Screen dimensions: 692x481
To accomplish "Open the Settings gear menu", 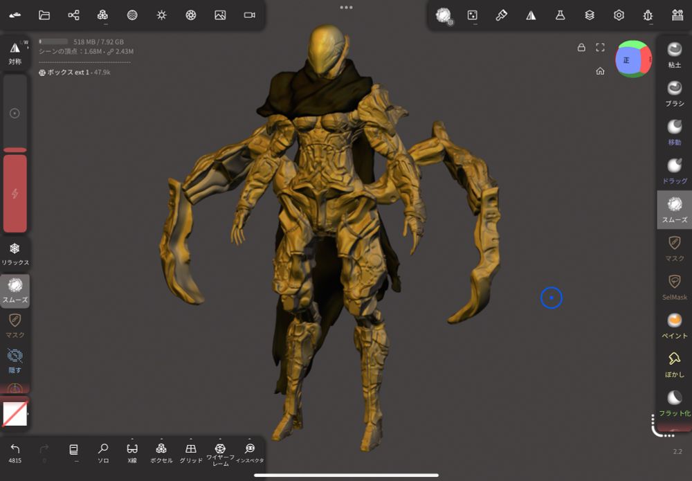I will click(x=619, y=15).
